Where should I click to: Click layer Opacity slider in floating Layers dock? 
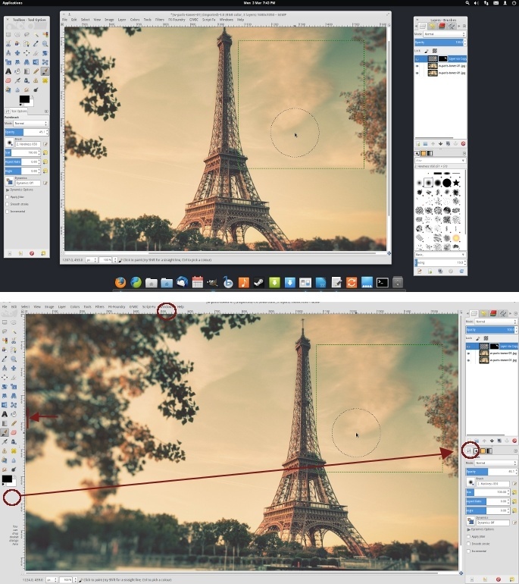(x=440, y=42)
